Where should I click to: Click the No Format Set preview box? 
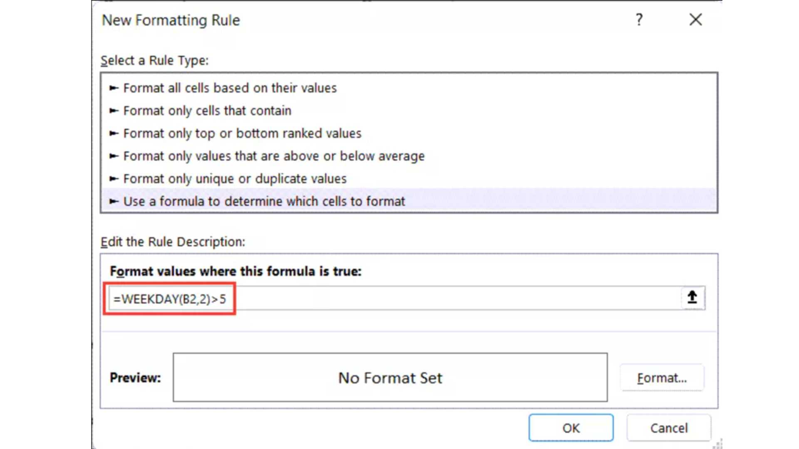pos(390,377)
